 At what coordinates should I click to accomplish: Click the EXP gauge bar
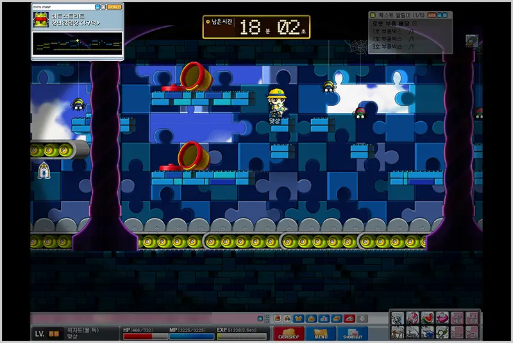click(x=242, y=336)
